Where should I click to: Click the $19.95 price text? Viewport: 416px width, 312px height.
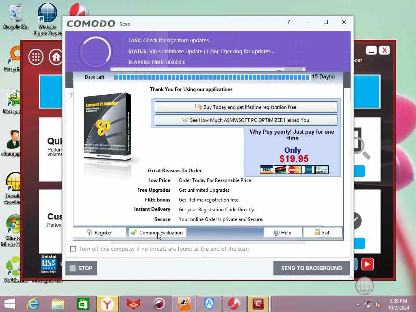point(294,159)
